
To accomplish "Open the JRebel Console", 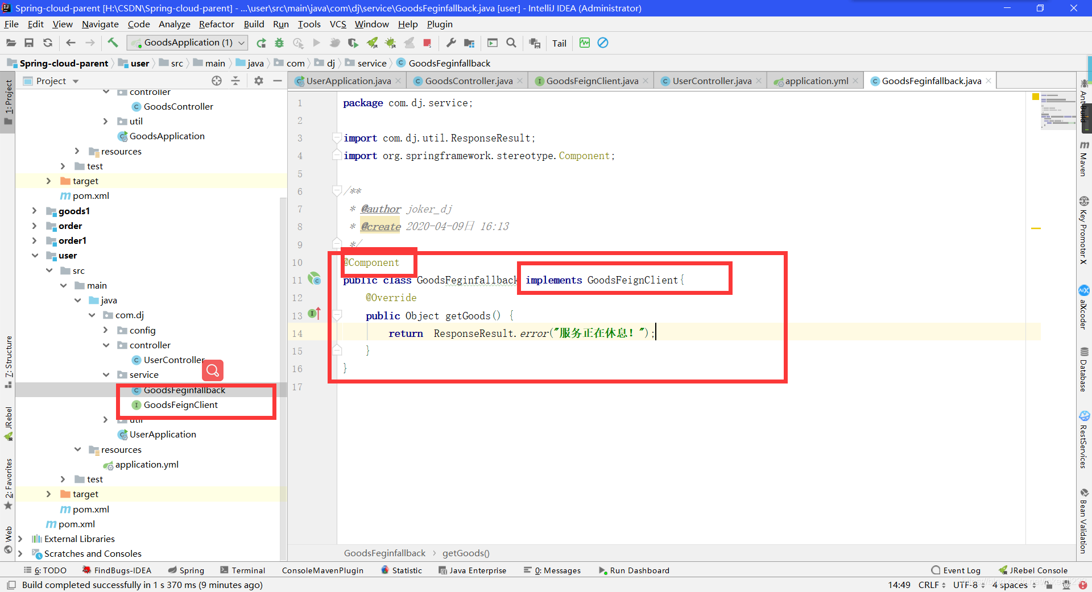I will (1033, 570).
